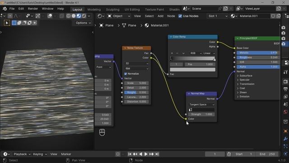Open the Help menu
289x163 pixels.
tap(61, 9)
